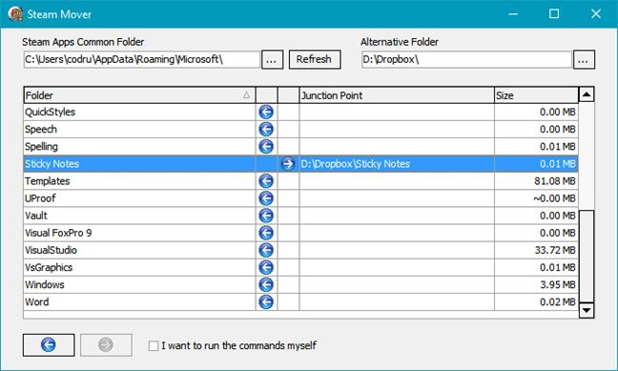Click the blue arrow beside Visual FoxPro 9
Image resolution: width=618 pixels, height=371 pixels.
pos(266,233)
